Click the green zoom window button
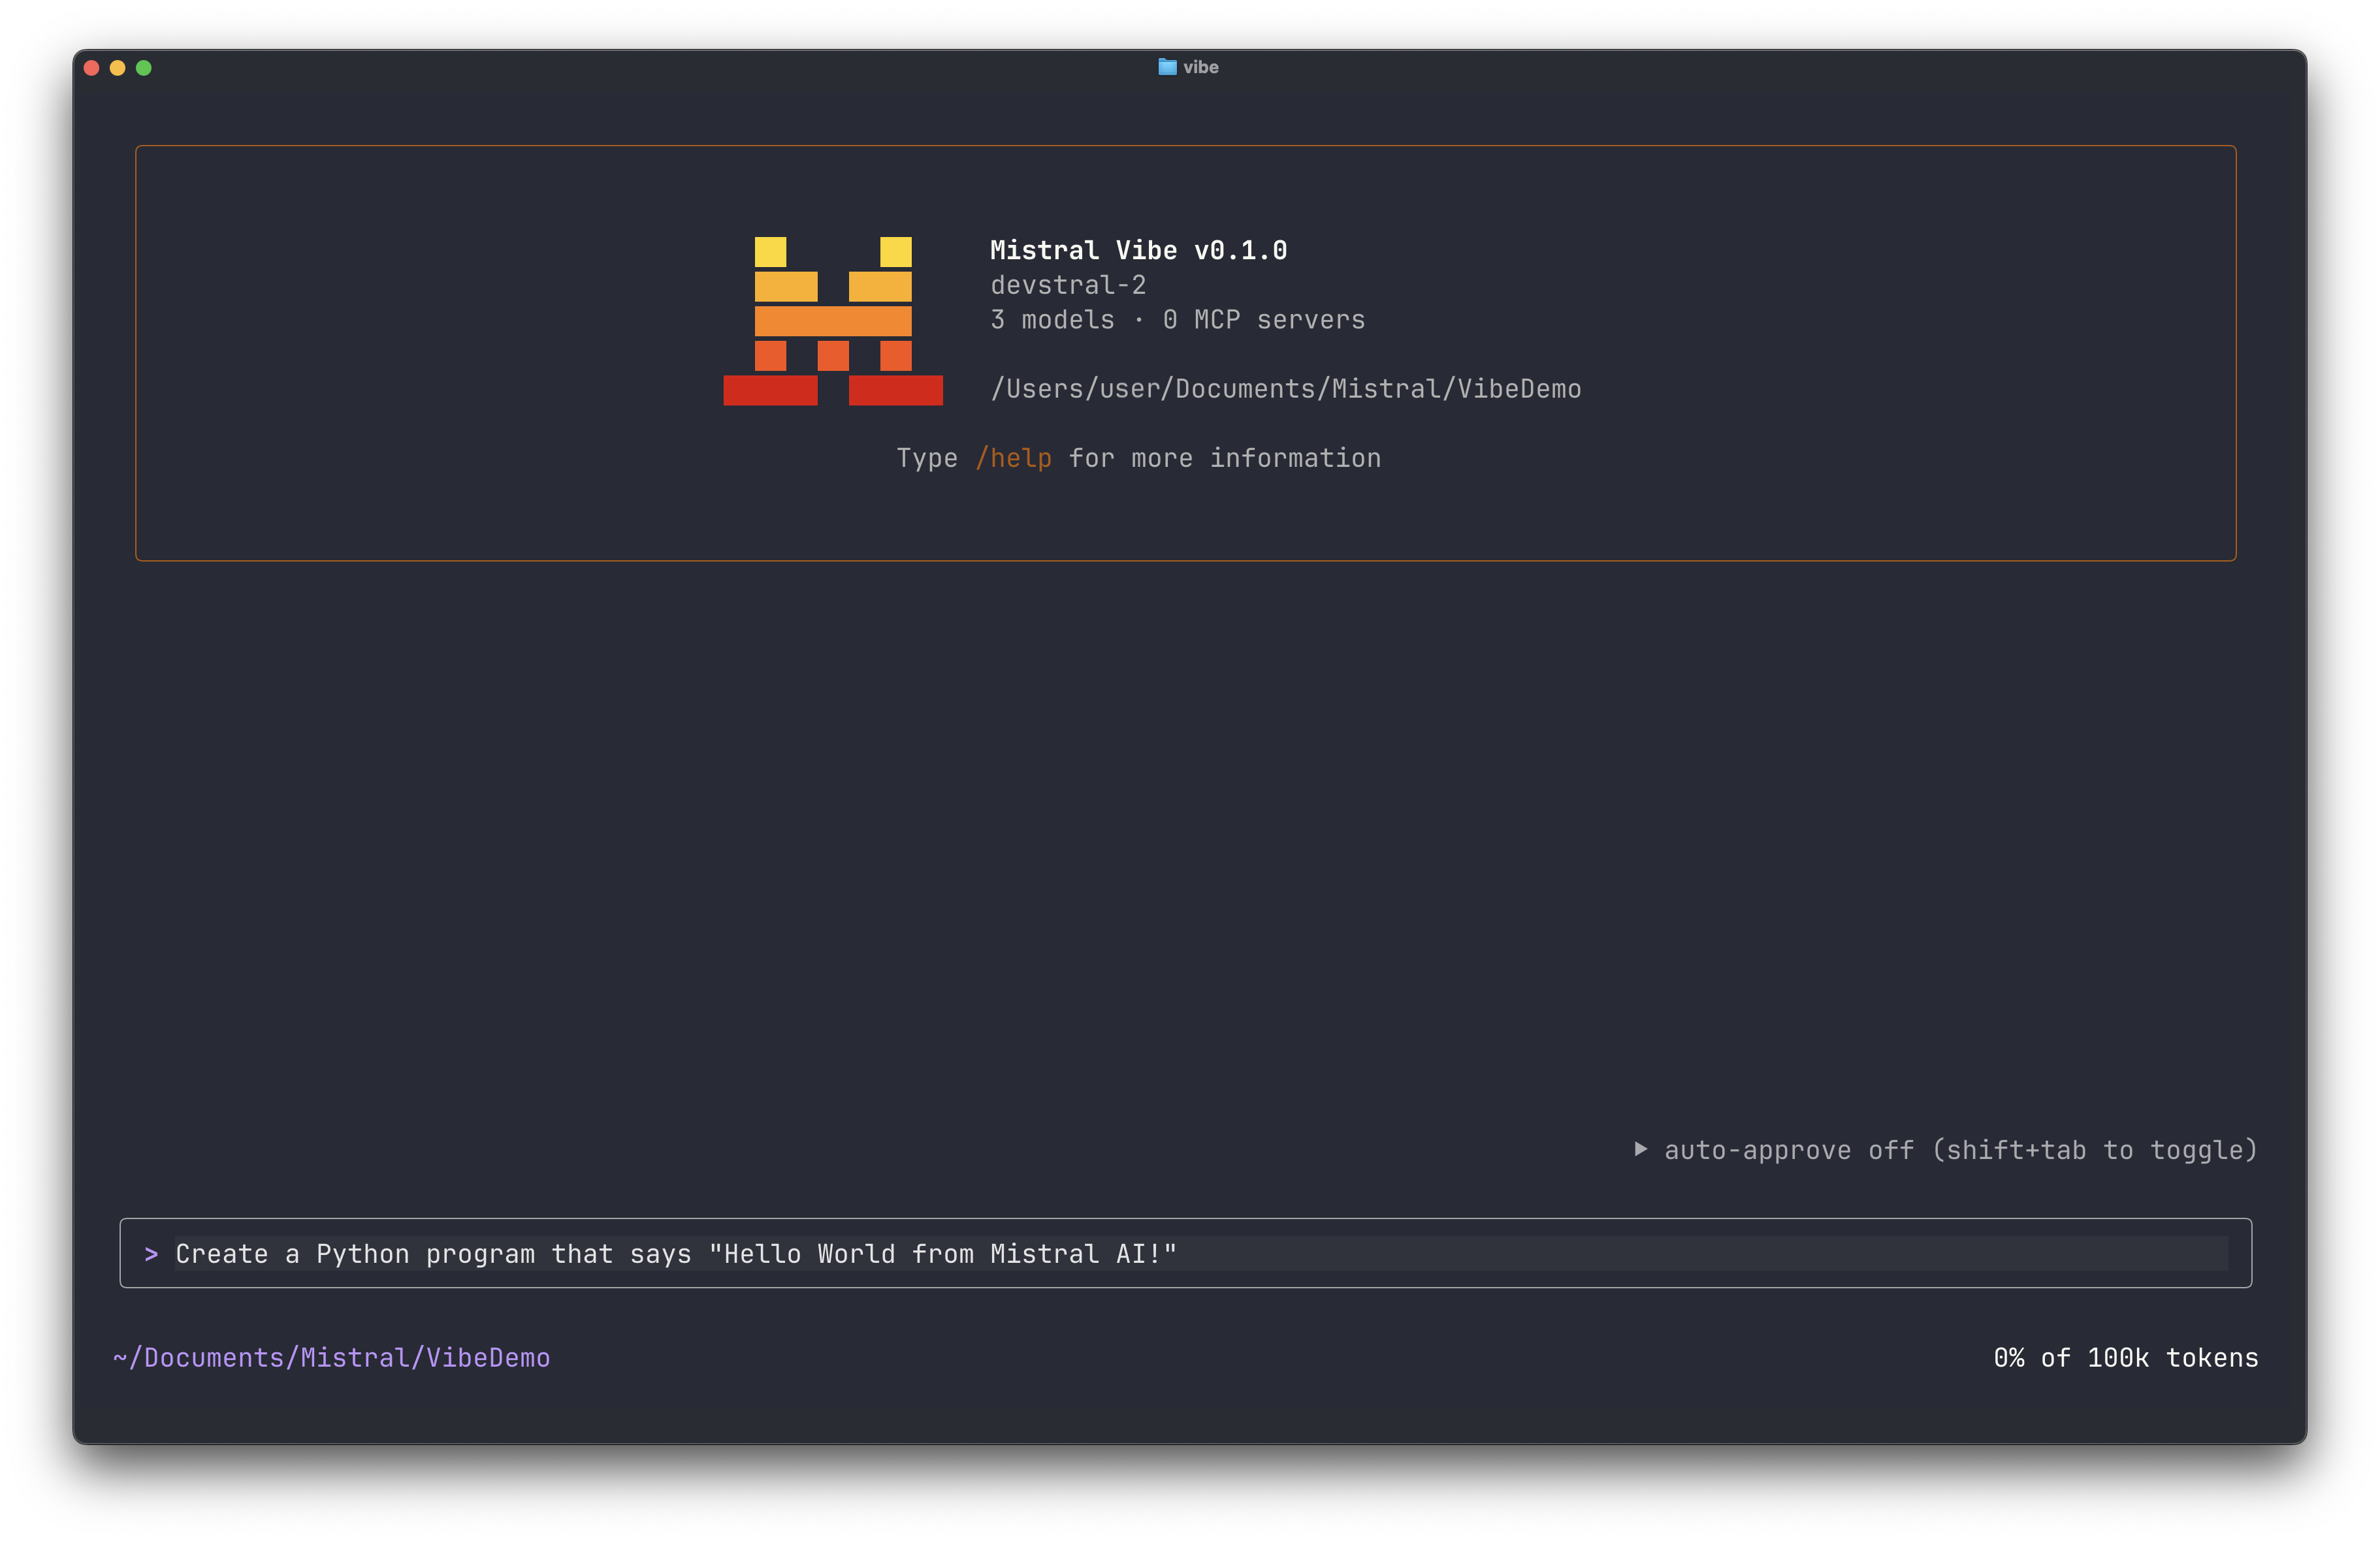This screenshot has height=1541, width=2380. coord(144,68)
